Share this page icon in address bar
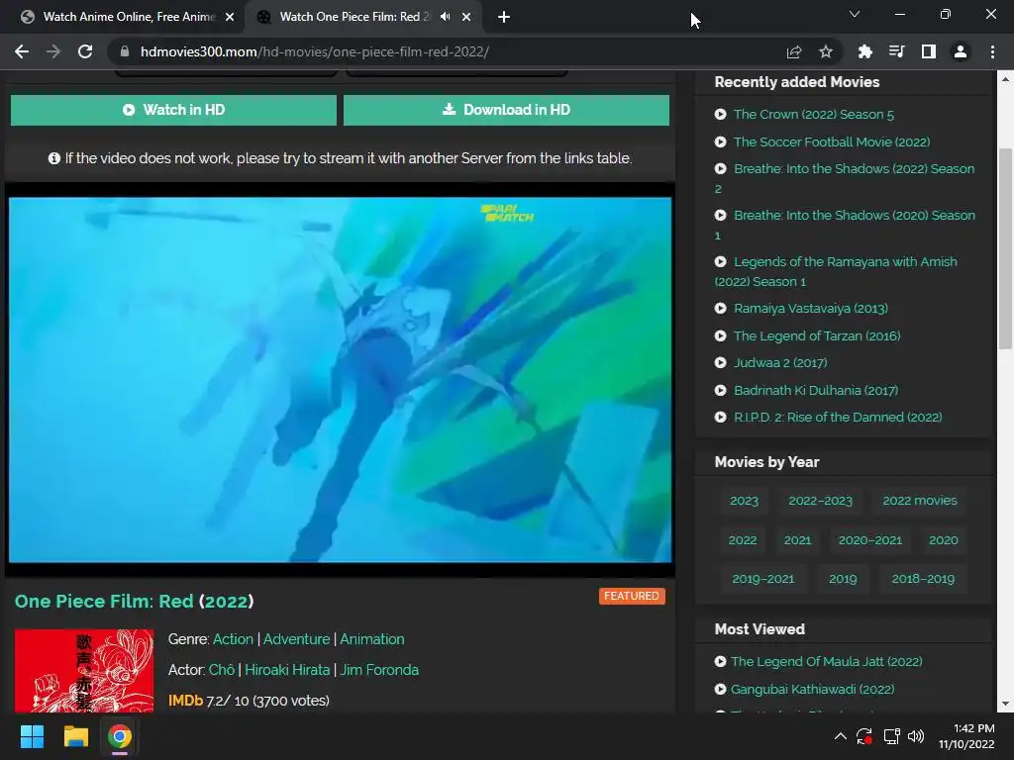Viewport: 1014px width, 760px height. (x=794, y=51)
